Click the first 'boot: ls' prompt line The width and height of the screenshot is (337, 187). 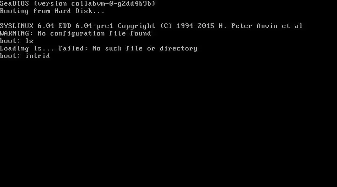point(16,41)
